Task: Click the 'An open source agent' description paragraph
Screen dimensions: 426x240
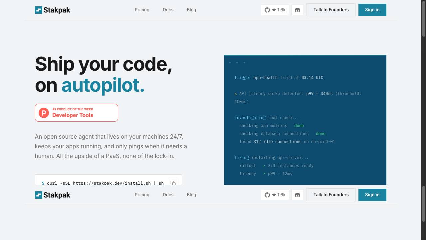Action: click(111, 146)
